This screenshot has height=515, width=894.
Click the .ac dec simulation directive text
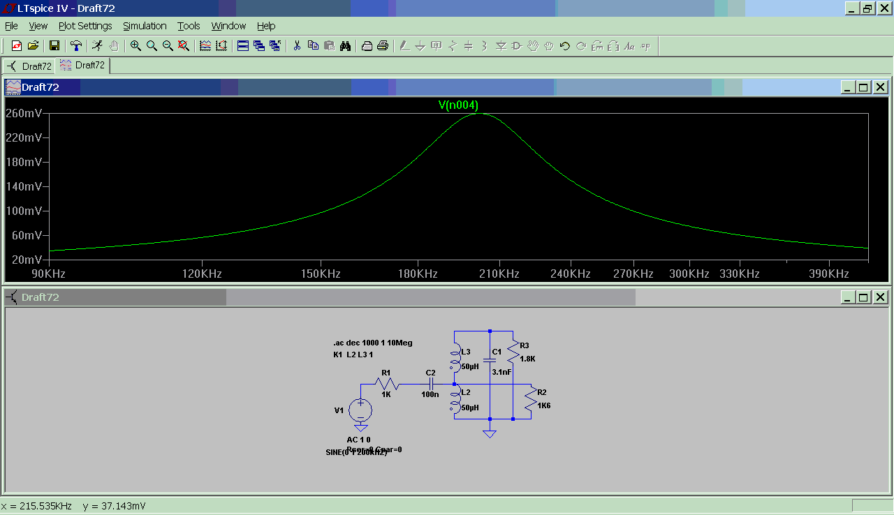point(373,343)
